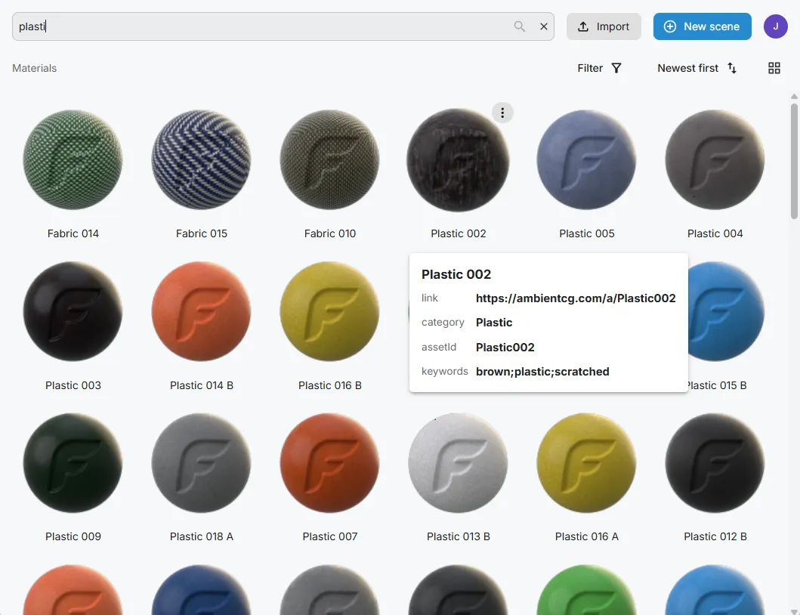The height and width of the screenshot is (615, 800).
Task: Select the Fabric 014 green material thumbnail
Action: (x=73, y=159)
